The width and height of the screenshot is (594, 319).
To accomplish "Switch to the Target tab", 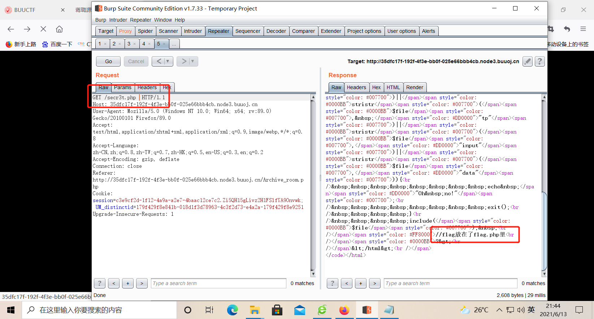I will click(x=106, y=31).
